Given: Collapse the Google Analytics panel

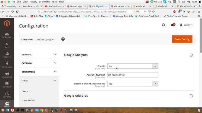Looking at the screenshot, I should (191, 55).
